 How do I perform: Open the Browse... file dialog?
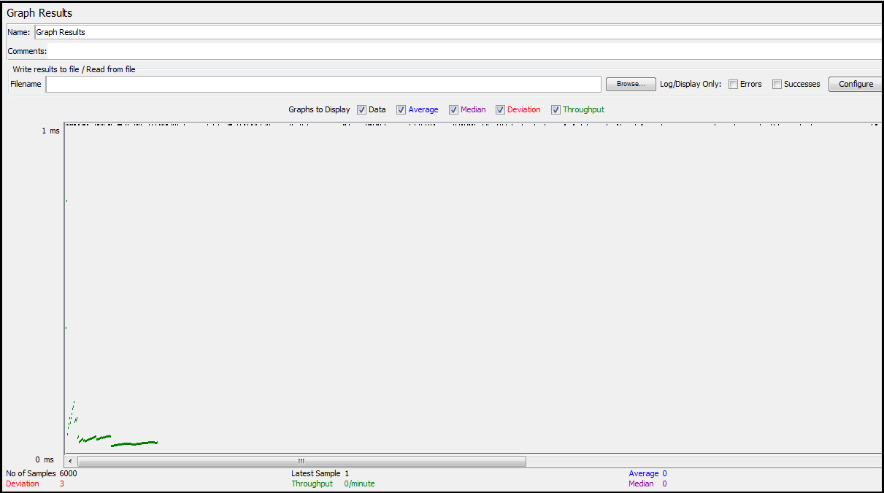pos(631,84)
